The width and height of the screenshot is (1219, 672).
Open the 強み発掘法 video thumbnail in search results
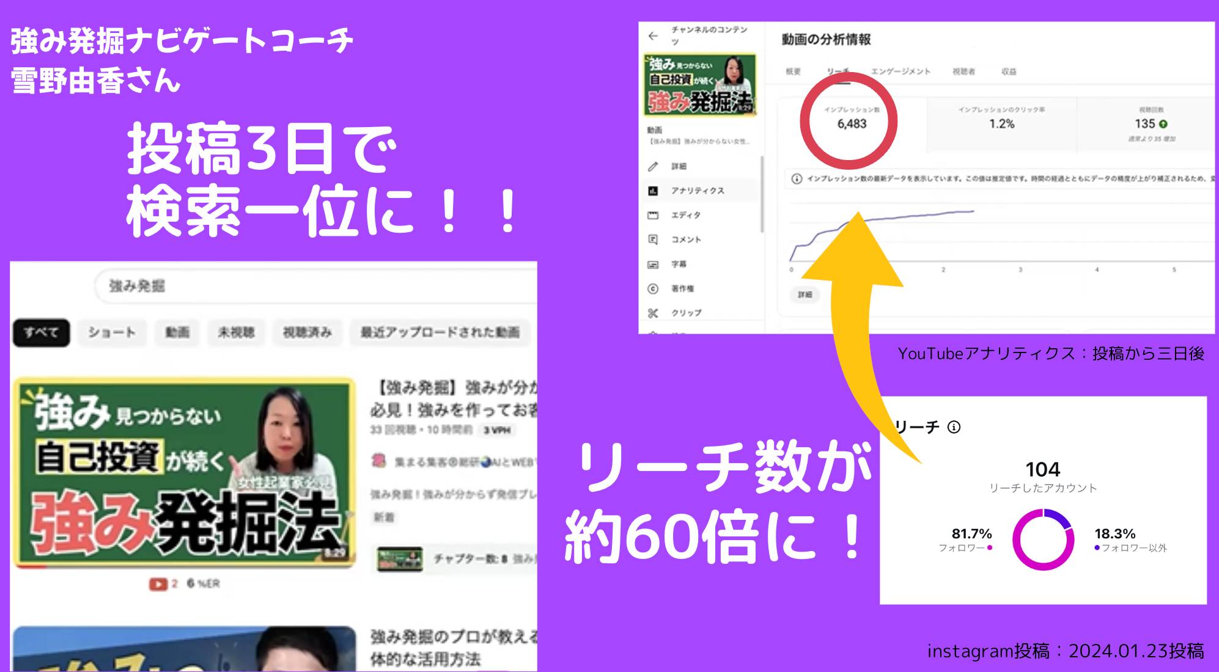pos(185,472)
